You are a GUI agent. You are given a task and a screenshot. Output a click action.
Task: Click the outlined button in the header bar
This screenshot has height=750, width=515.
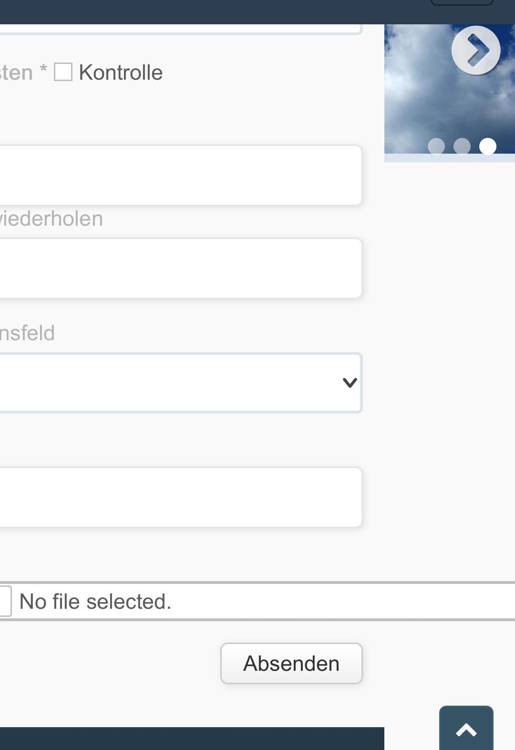pyautogui.click(x=462, y=2)
